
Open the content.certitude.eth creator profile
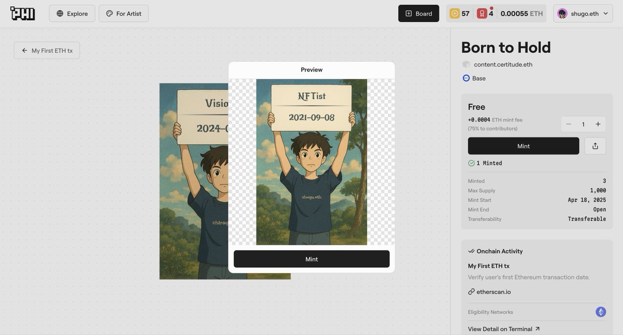[x=503, y=64]
